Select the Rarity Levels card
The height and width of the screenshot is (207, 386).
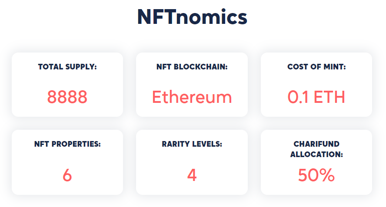[x=192, y=162]
